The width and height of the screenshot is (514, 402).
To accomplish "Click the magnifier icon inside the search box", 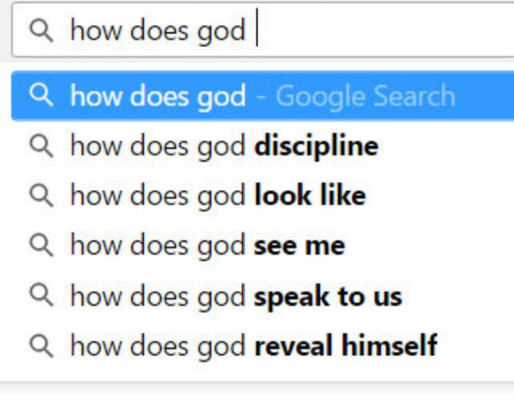I will (41, 31).
